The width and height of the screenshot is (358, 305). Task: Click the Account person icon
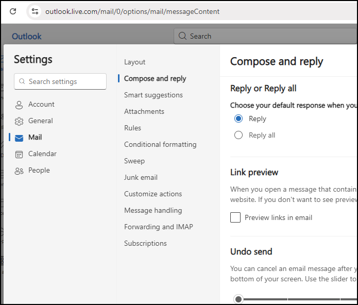tap(19, 105)
